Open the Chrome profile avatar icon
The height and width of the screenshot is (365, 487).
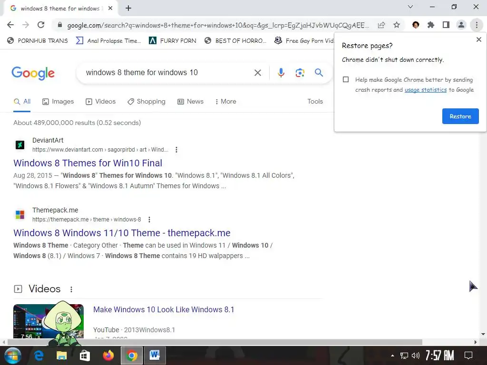point(461,25)
